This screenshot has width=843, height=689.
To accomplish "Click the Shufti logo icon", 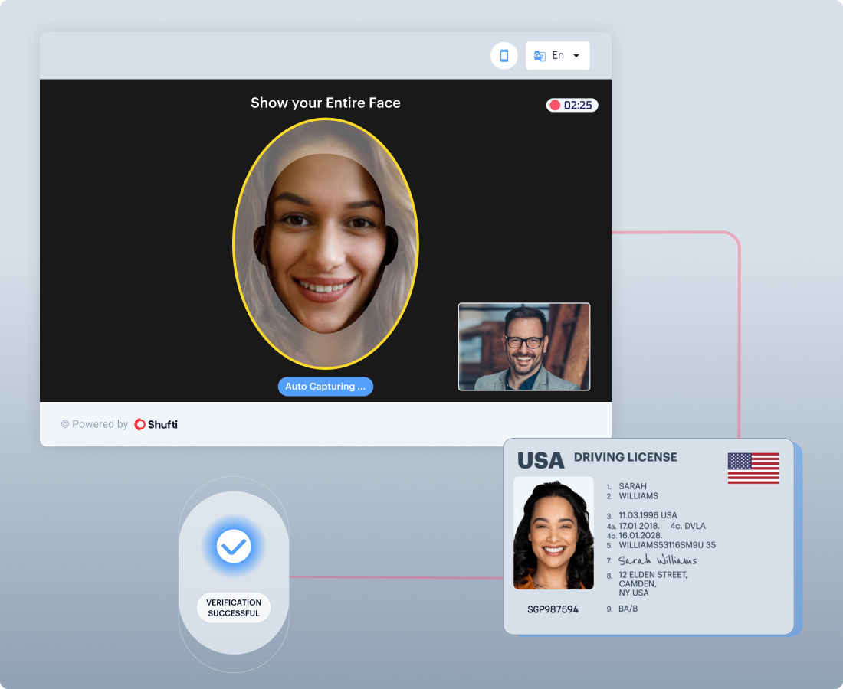I will 139,424.
